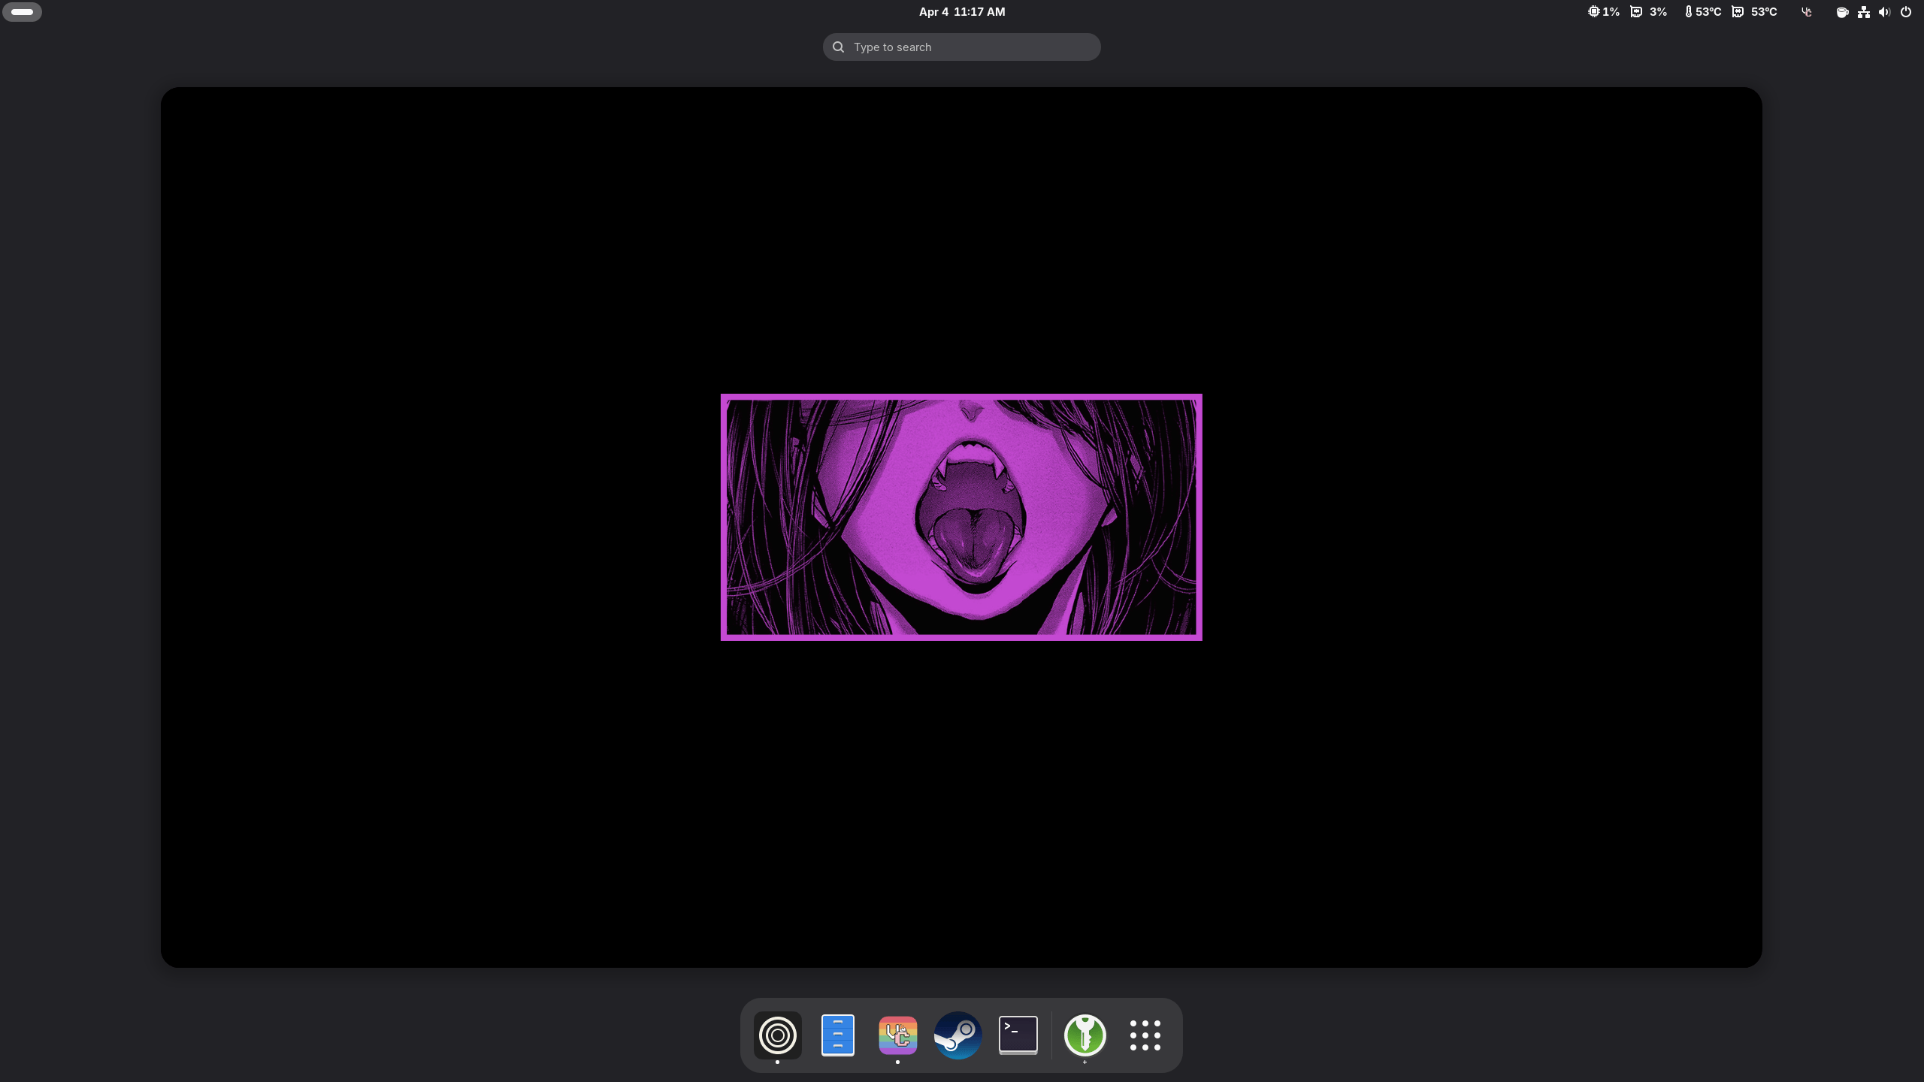1924x1082 pixels.
Task: Show all applications grid
Action: pos(1145,1035)
